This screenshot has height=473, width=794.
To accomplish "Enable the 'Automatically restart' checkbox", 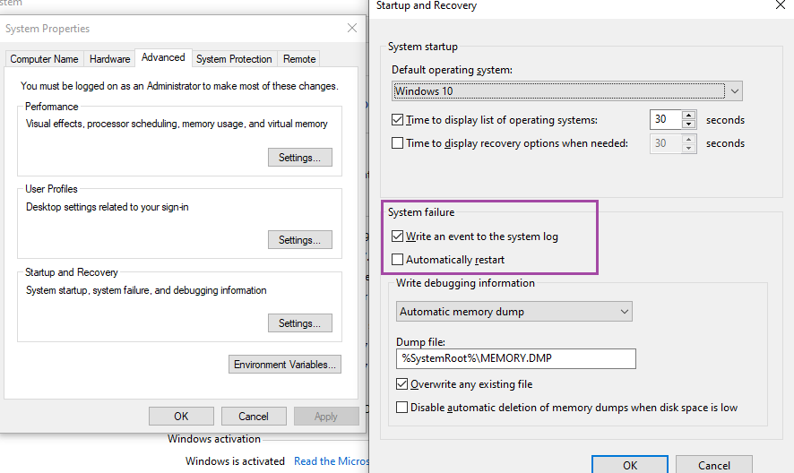I will point(398,260).
